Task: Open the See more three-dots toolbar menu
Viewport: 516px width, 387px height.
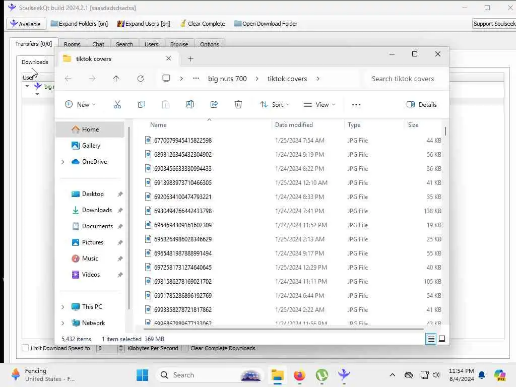Action: click(x=356, y=105)
